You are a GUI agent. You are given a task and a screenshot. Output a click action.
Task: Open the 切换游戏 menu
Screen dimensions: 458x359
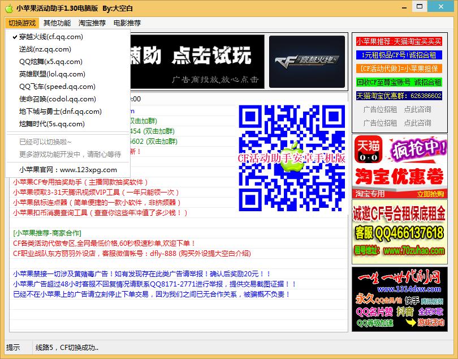coord(22,23)
